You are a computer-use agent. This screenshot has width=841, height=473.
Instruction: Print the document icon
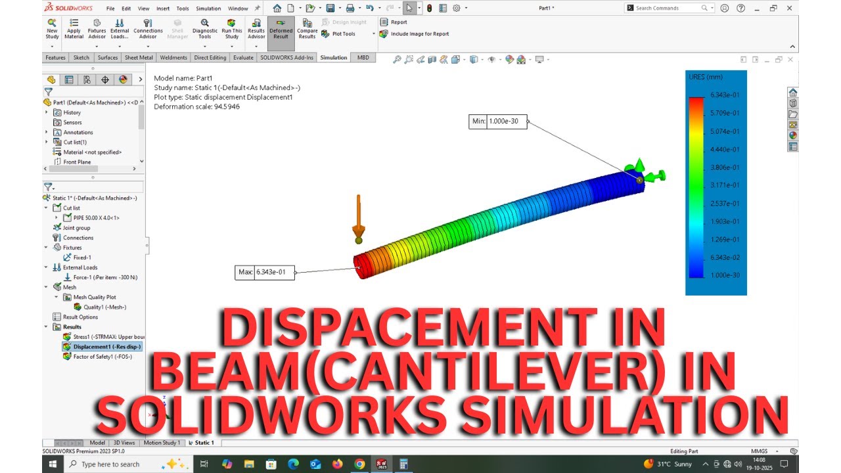tap(350, 9)
